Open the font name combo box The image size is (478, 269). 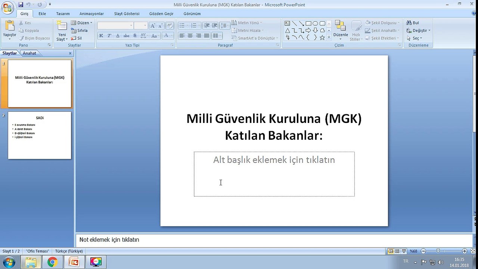(115, 25)
